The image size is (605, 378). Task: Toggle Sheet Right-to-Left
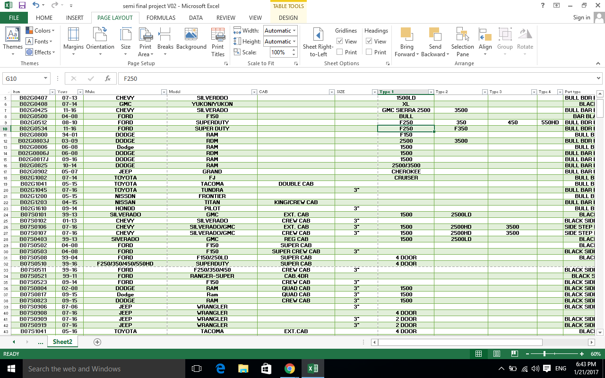(x=318, y=42)
